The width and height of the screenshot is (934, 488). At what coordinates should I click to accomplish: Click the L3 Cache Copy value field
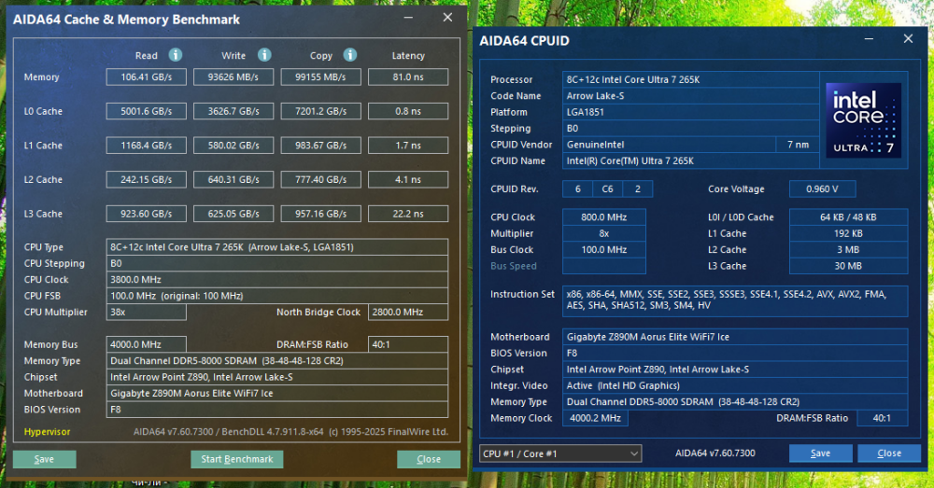click(321, 214)
